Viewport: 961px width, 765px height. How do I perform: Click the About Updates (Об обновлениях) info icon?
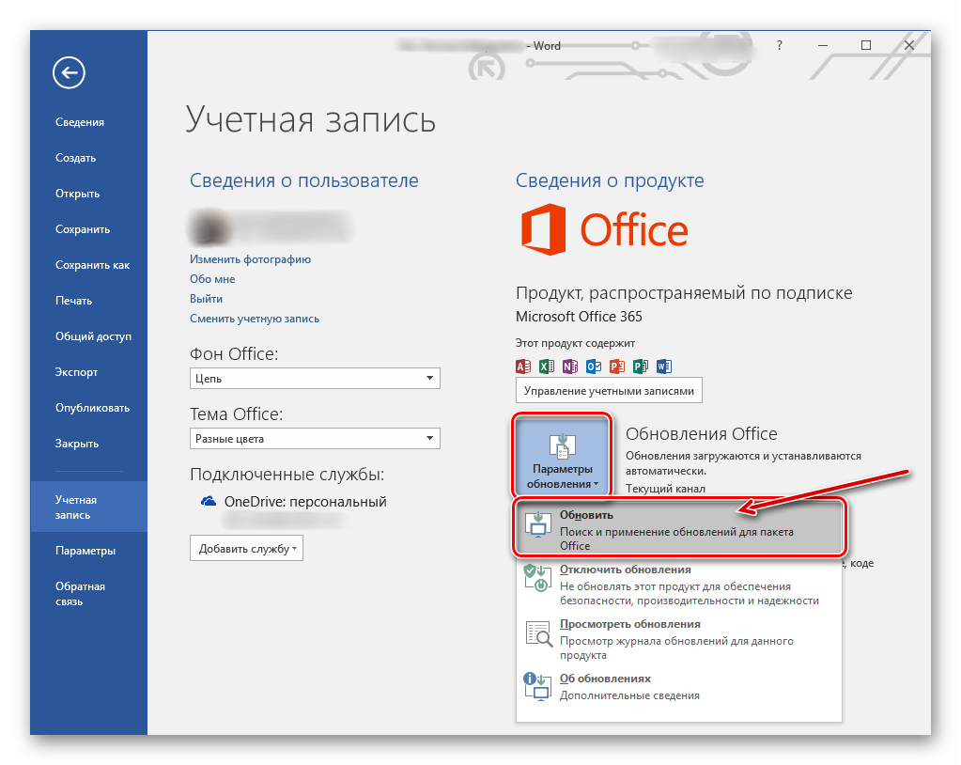pyautogui.click(x=537, y=686)
